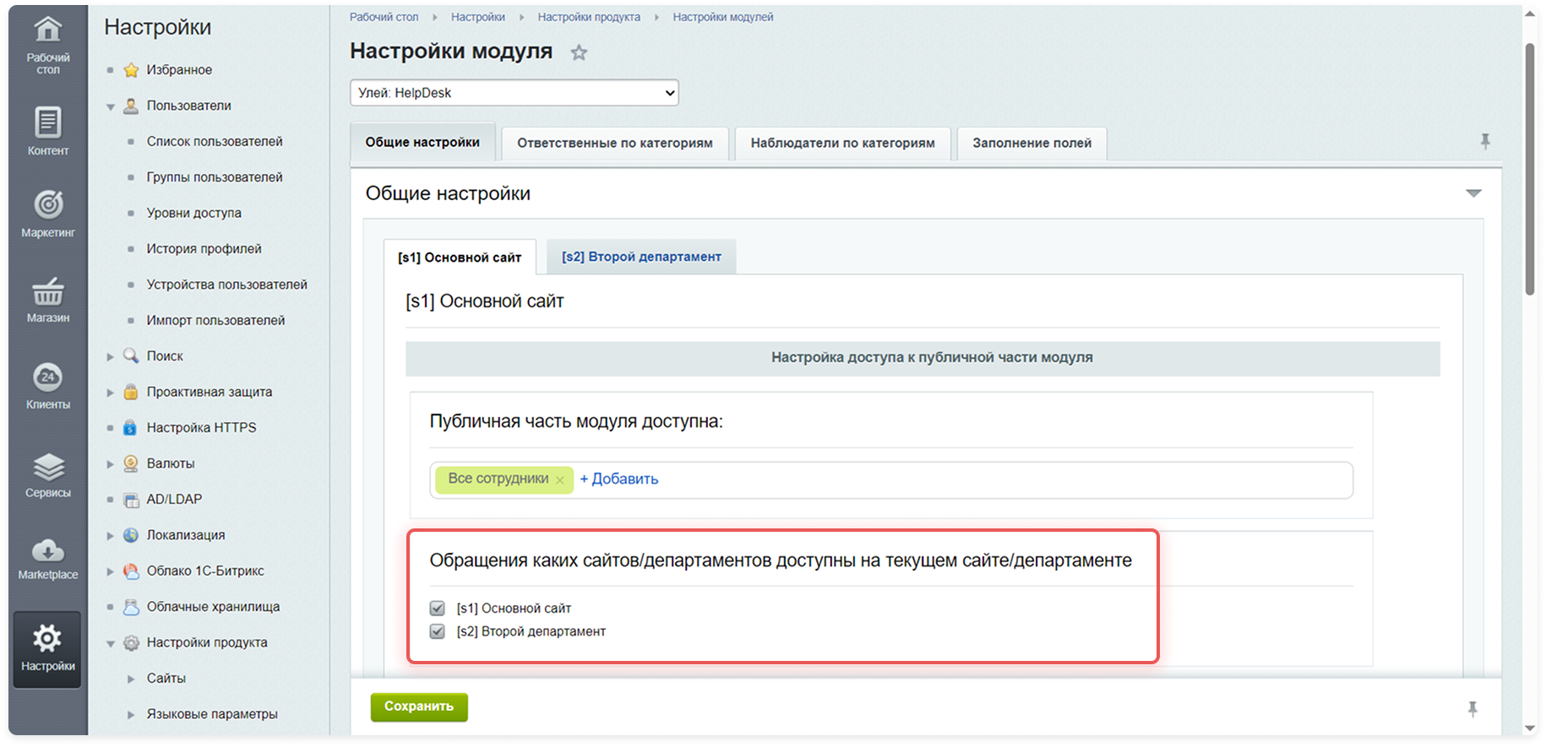Open Уровни доступа in the menu
The height and width of the screenshot is (747, 1546).
tap(194, 214)
